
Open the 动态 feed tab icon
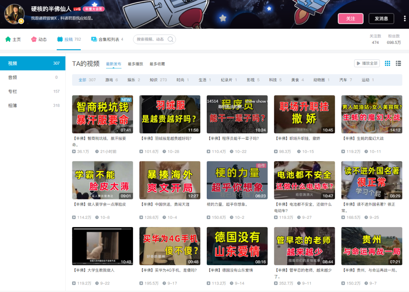coord(34,39)
